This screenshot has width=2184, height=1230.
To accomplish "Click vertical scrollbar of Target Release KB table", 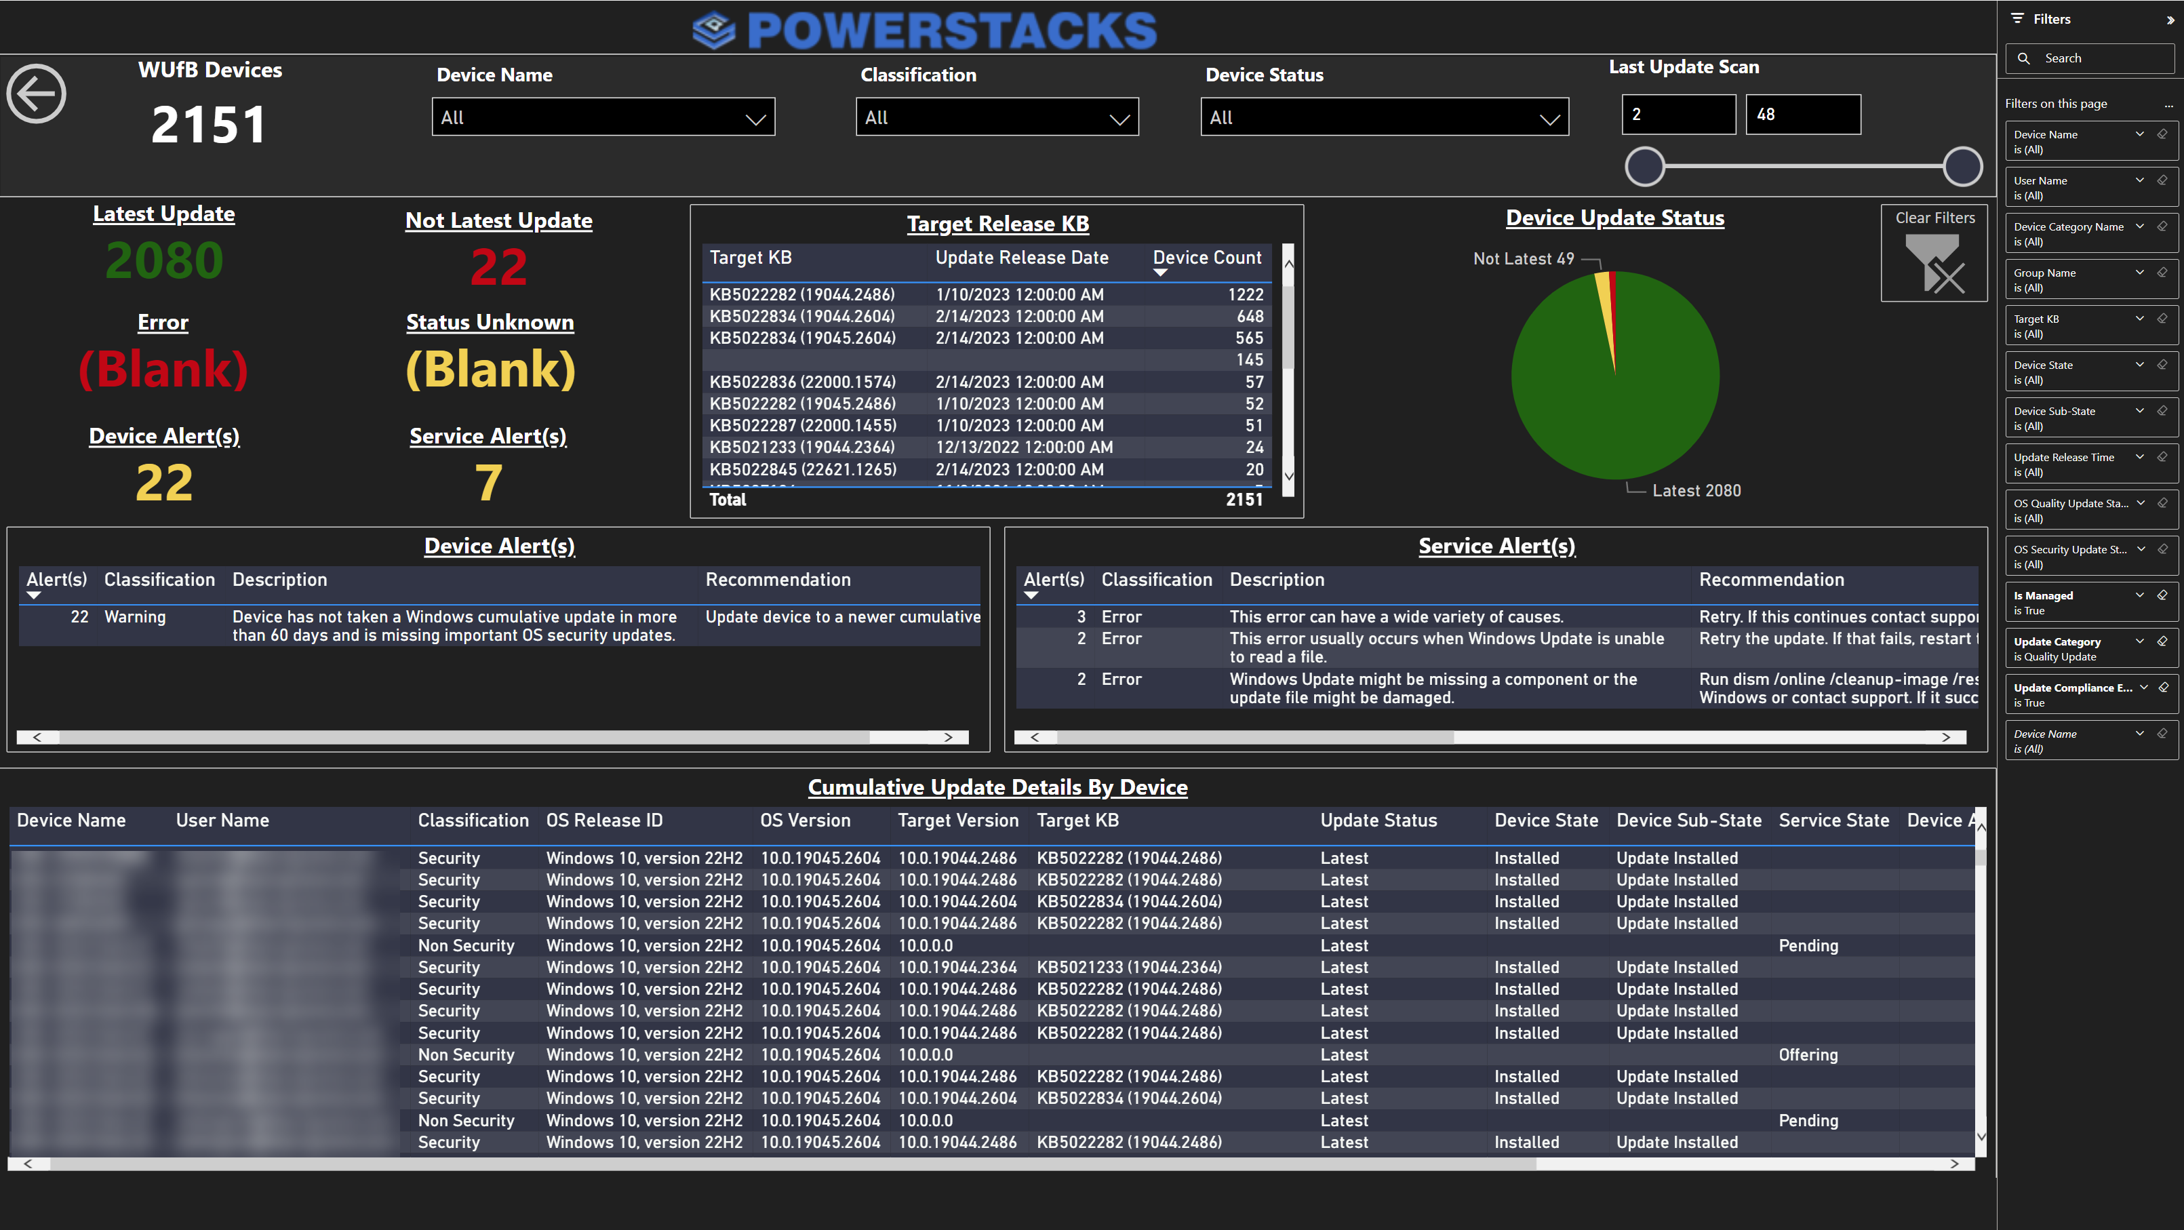I will (1289, 328).
